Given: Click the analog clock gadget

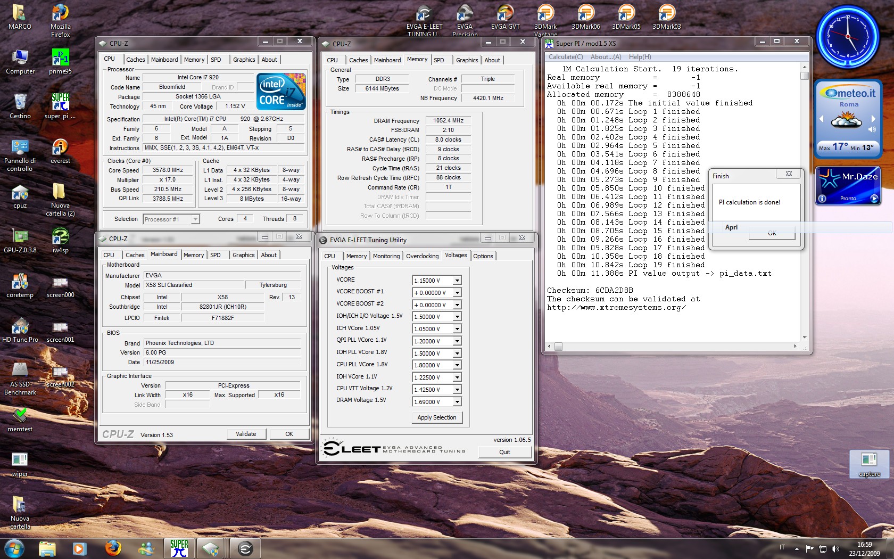Looking at the screenshot, I should click(x=848, y=36).
